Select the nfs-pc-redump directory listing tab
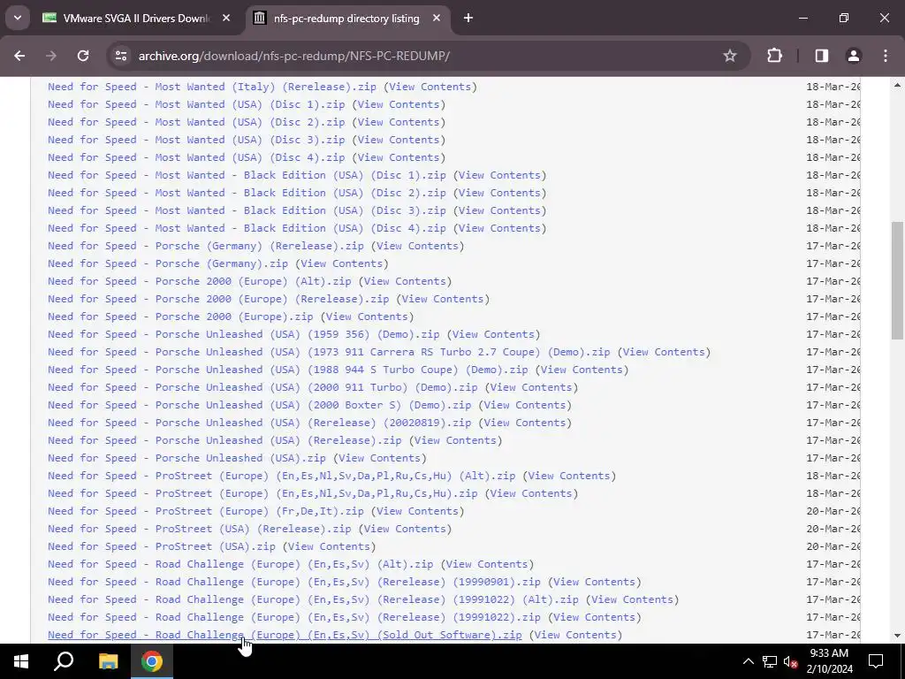 [346, 18]
